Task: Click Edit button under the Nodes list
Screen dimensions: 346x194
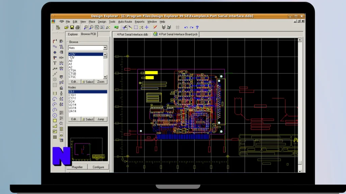Action: click(x=74, y=119)
